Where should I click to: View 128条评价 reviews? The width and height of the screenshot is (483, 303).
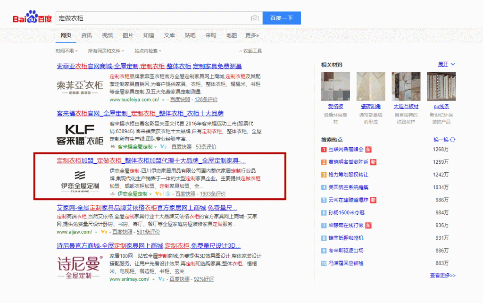click(x=206, y=100)
